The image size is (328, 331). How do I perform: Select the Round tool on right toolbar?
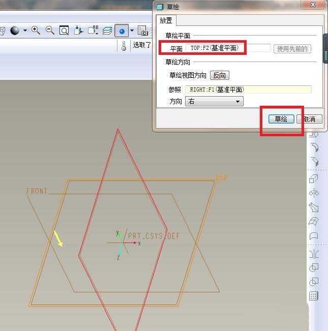pyautogui.click(x=314, y=147)
